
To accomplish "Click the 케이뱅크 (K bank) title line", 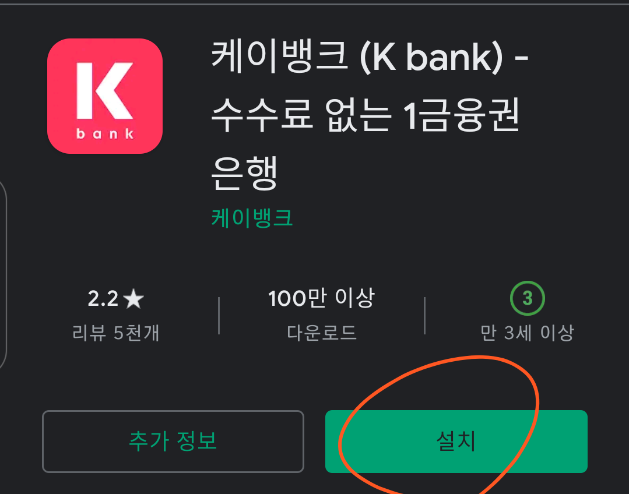I will pyautogui.click(x=370, y=57).
